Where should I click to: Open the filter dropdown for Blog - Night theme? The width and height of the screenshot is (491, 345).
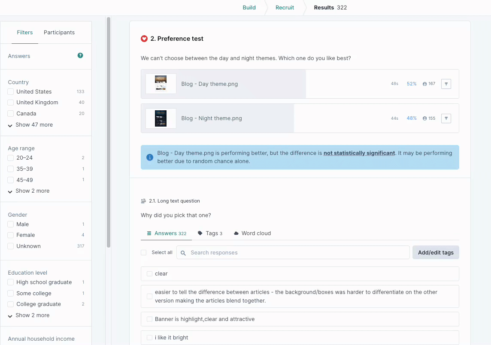point(446,118)
